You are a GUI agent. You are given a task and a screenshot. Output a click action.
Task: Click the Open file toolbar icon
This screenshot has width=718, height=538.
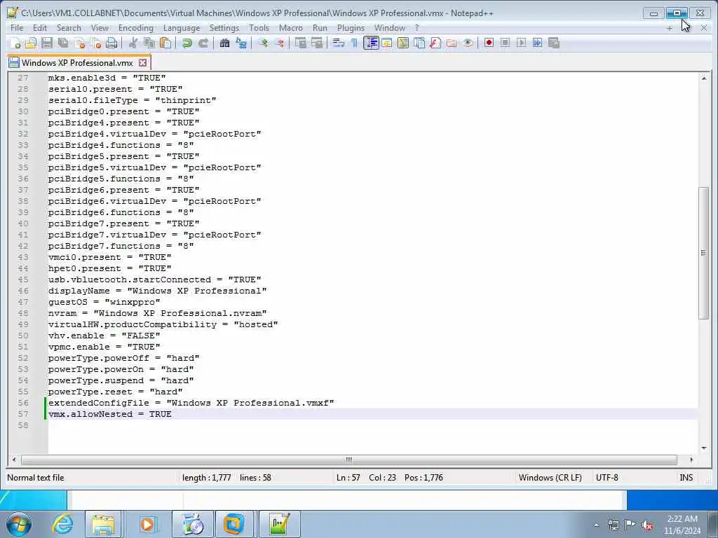pyautogui.click(x=31, y=43)
